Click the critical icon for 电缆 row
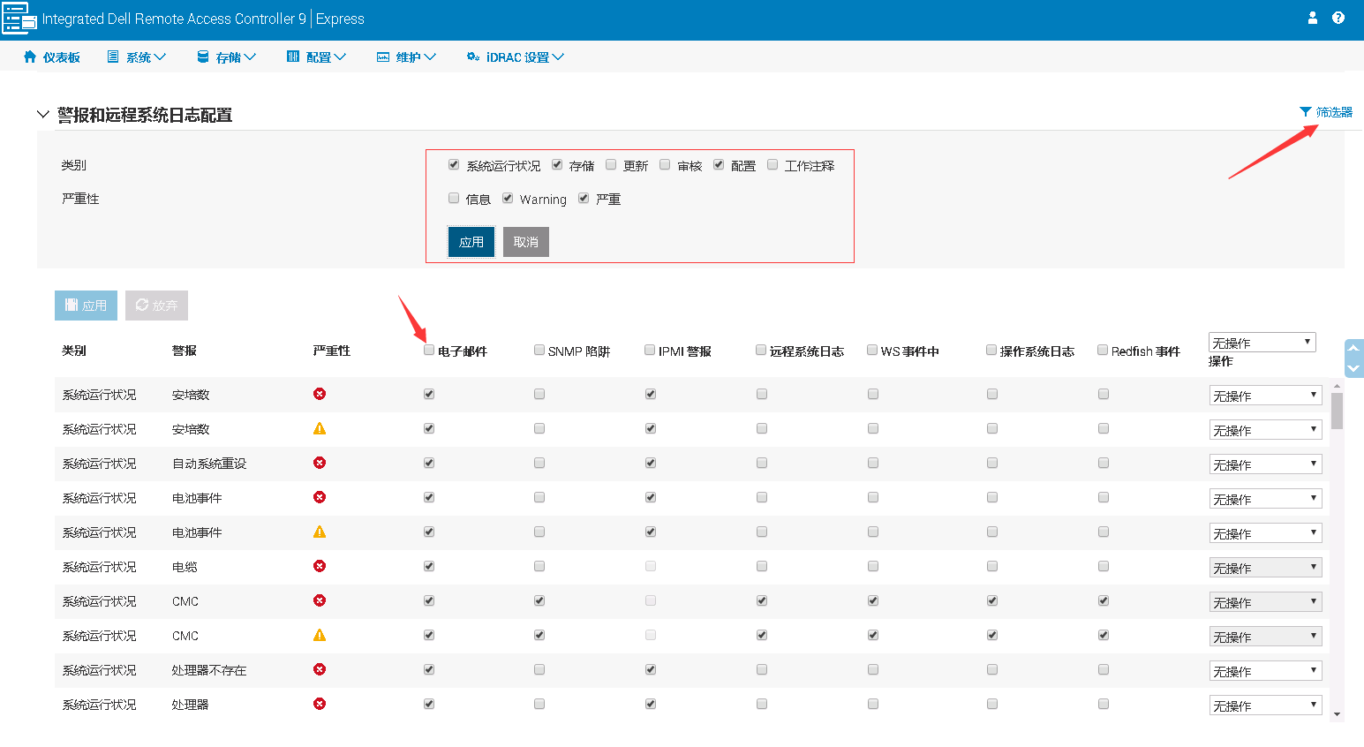This screenshot has width=1364, height=747. point(320,566)
